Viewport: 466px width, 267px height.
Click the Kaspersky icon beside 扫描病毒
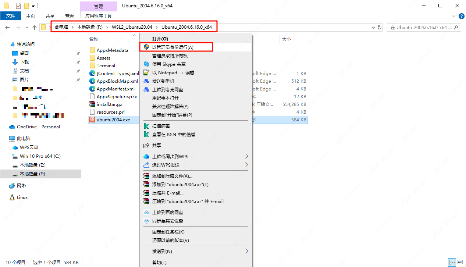[146, 126]
